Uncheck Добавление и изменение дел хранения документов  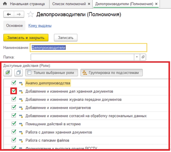(14, 91)
